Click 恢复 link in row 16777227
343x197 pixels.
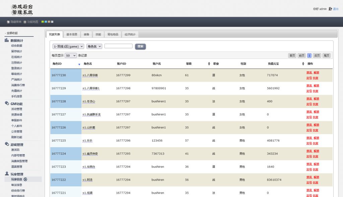[315, 117]
